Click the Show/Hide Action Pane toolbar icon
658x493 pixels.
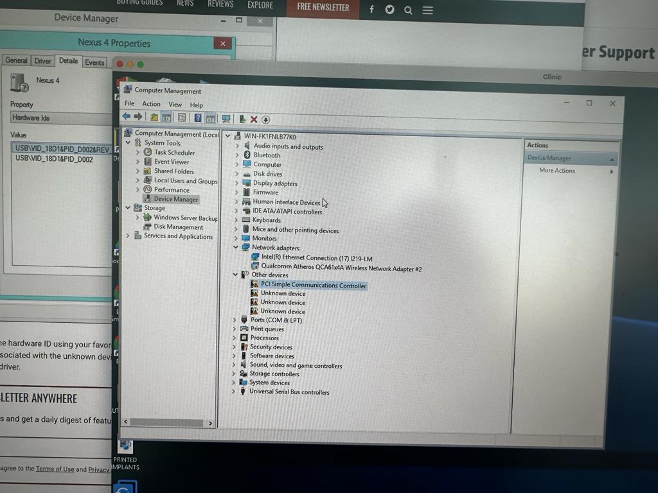[x=209, y=118]
